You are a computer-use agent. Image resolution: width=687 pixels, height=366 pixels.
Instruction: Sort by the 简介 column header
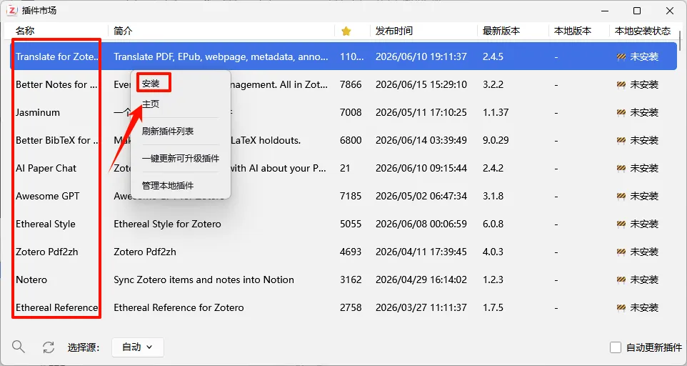click(123, 31)
